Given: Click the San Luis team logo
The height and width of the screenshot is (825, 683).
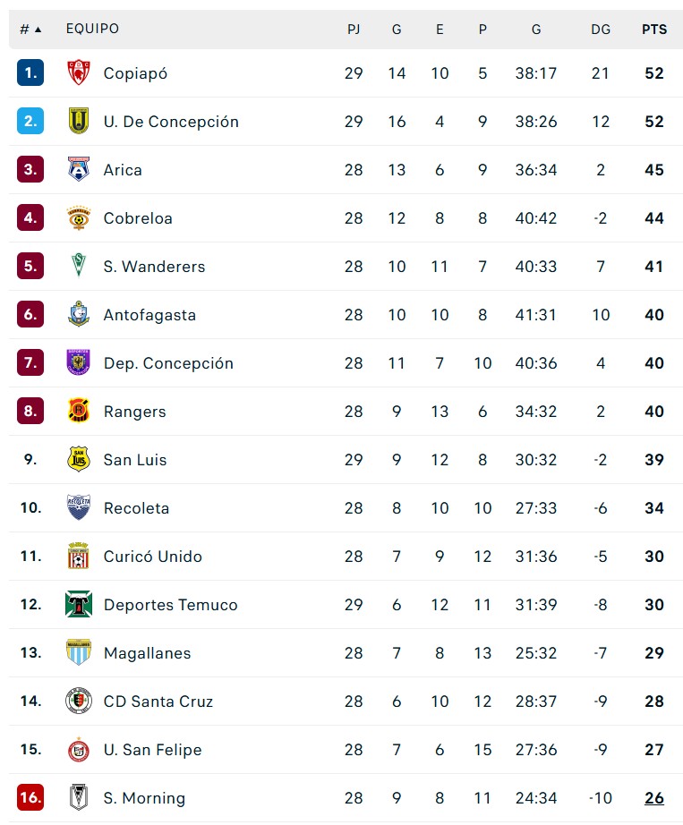Looking at the screenshot, I should [x=79, y=460].
